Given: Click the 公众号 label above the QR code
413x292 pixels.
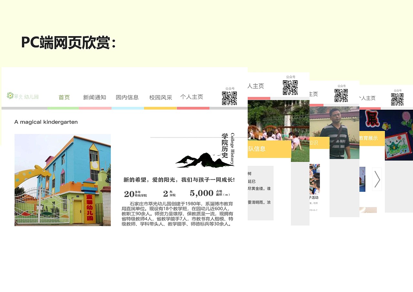Looking at the screenshot, I should click(230, 88).
